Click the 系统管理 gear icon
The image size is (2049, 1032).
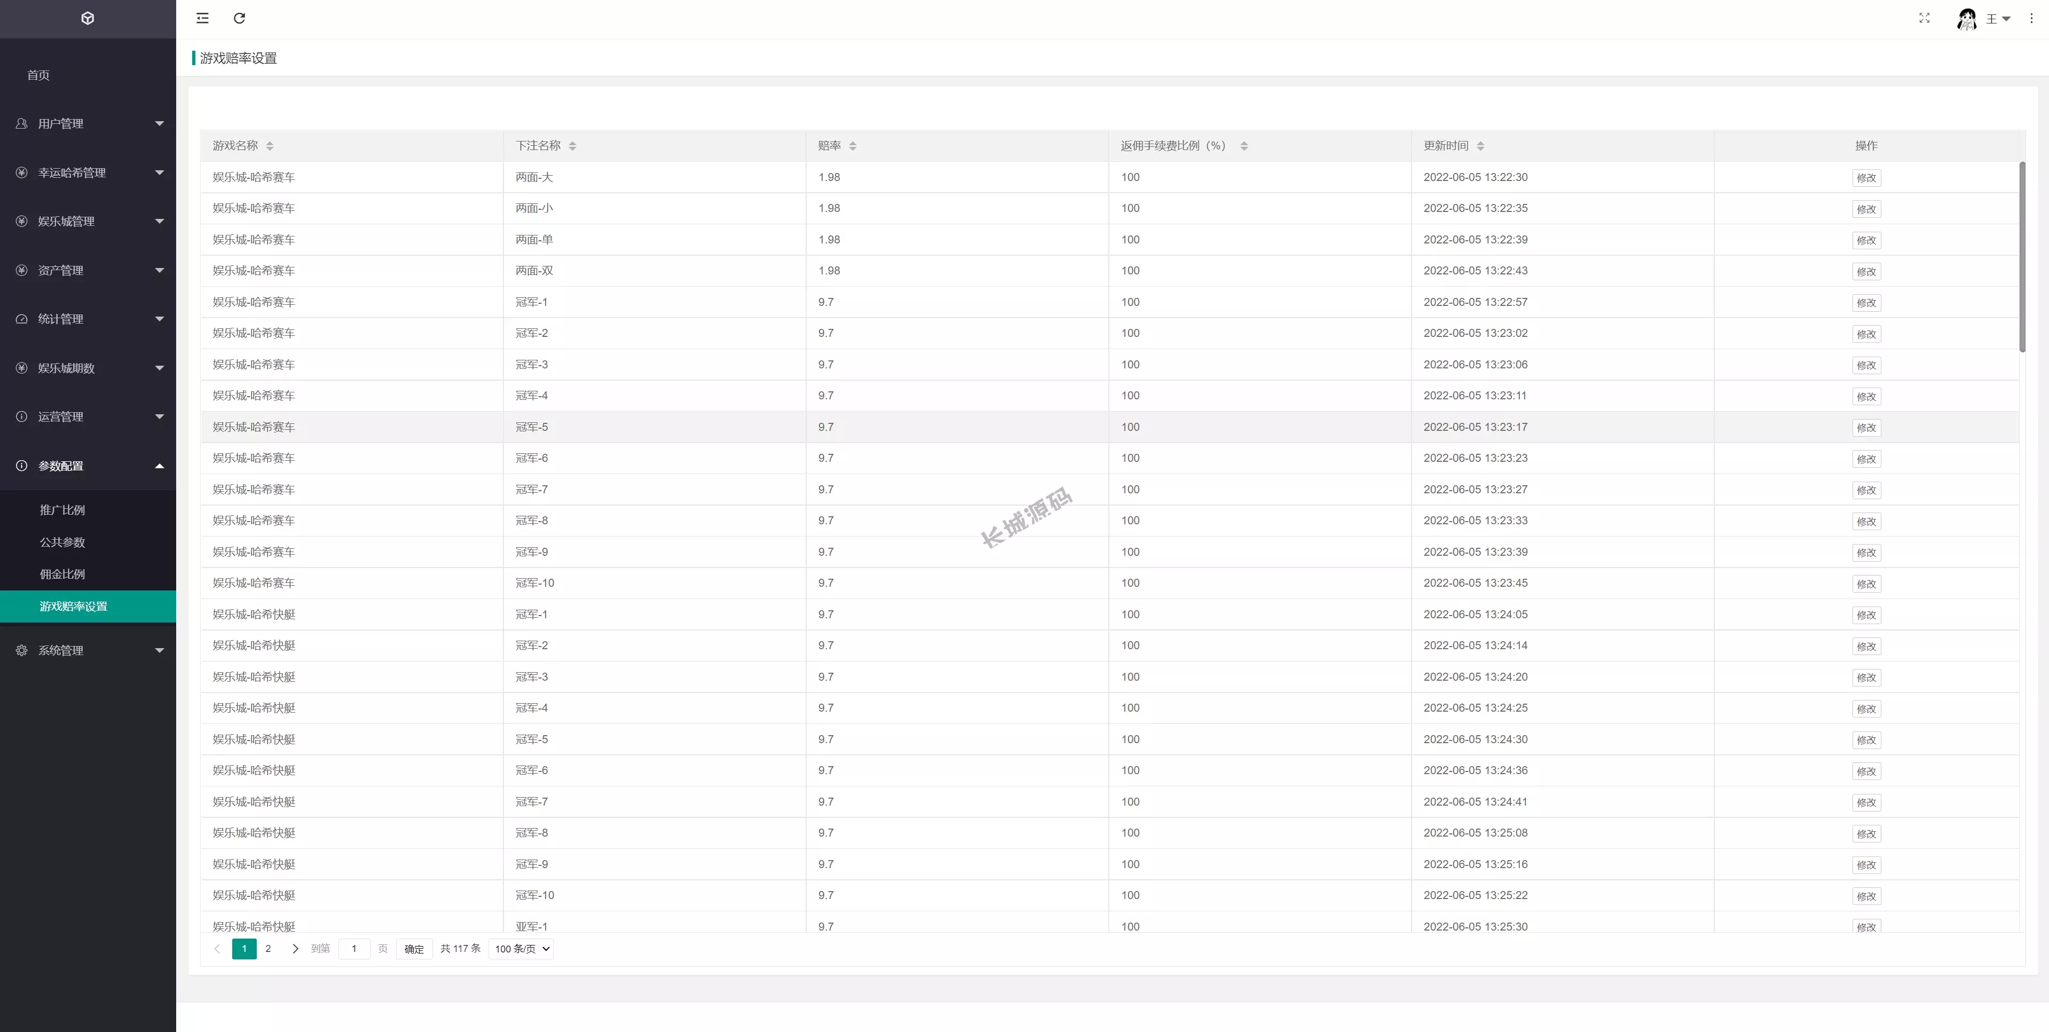21,650
